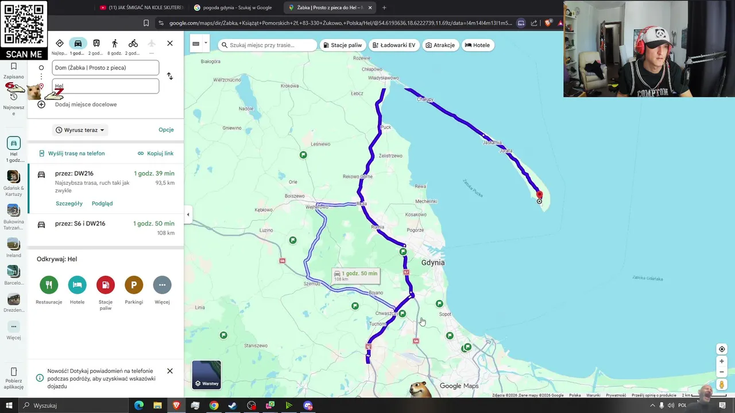The image size is (735, 413).
Task: Open Microsoft Edge from taskbar
Action: click(139, 406)
